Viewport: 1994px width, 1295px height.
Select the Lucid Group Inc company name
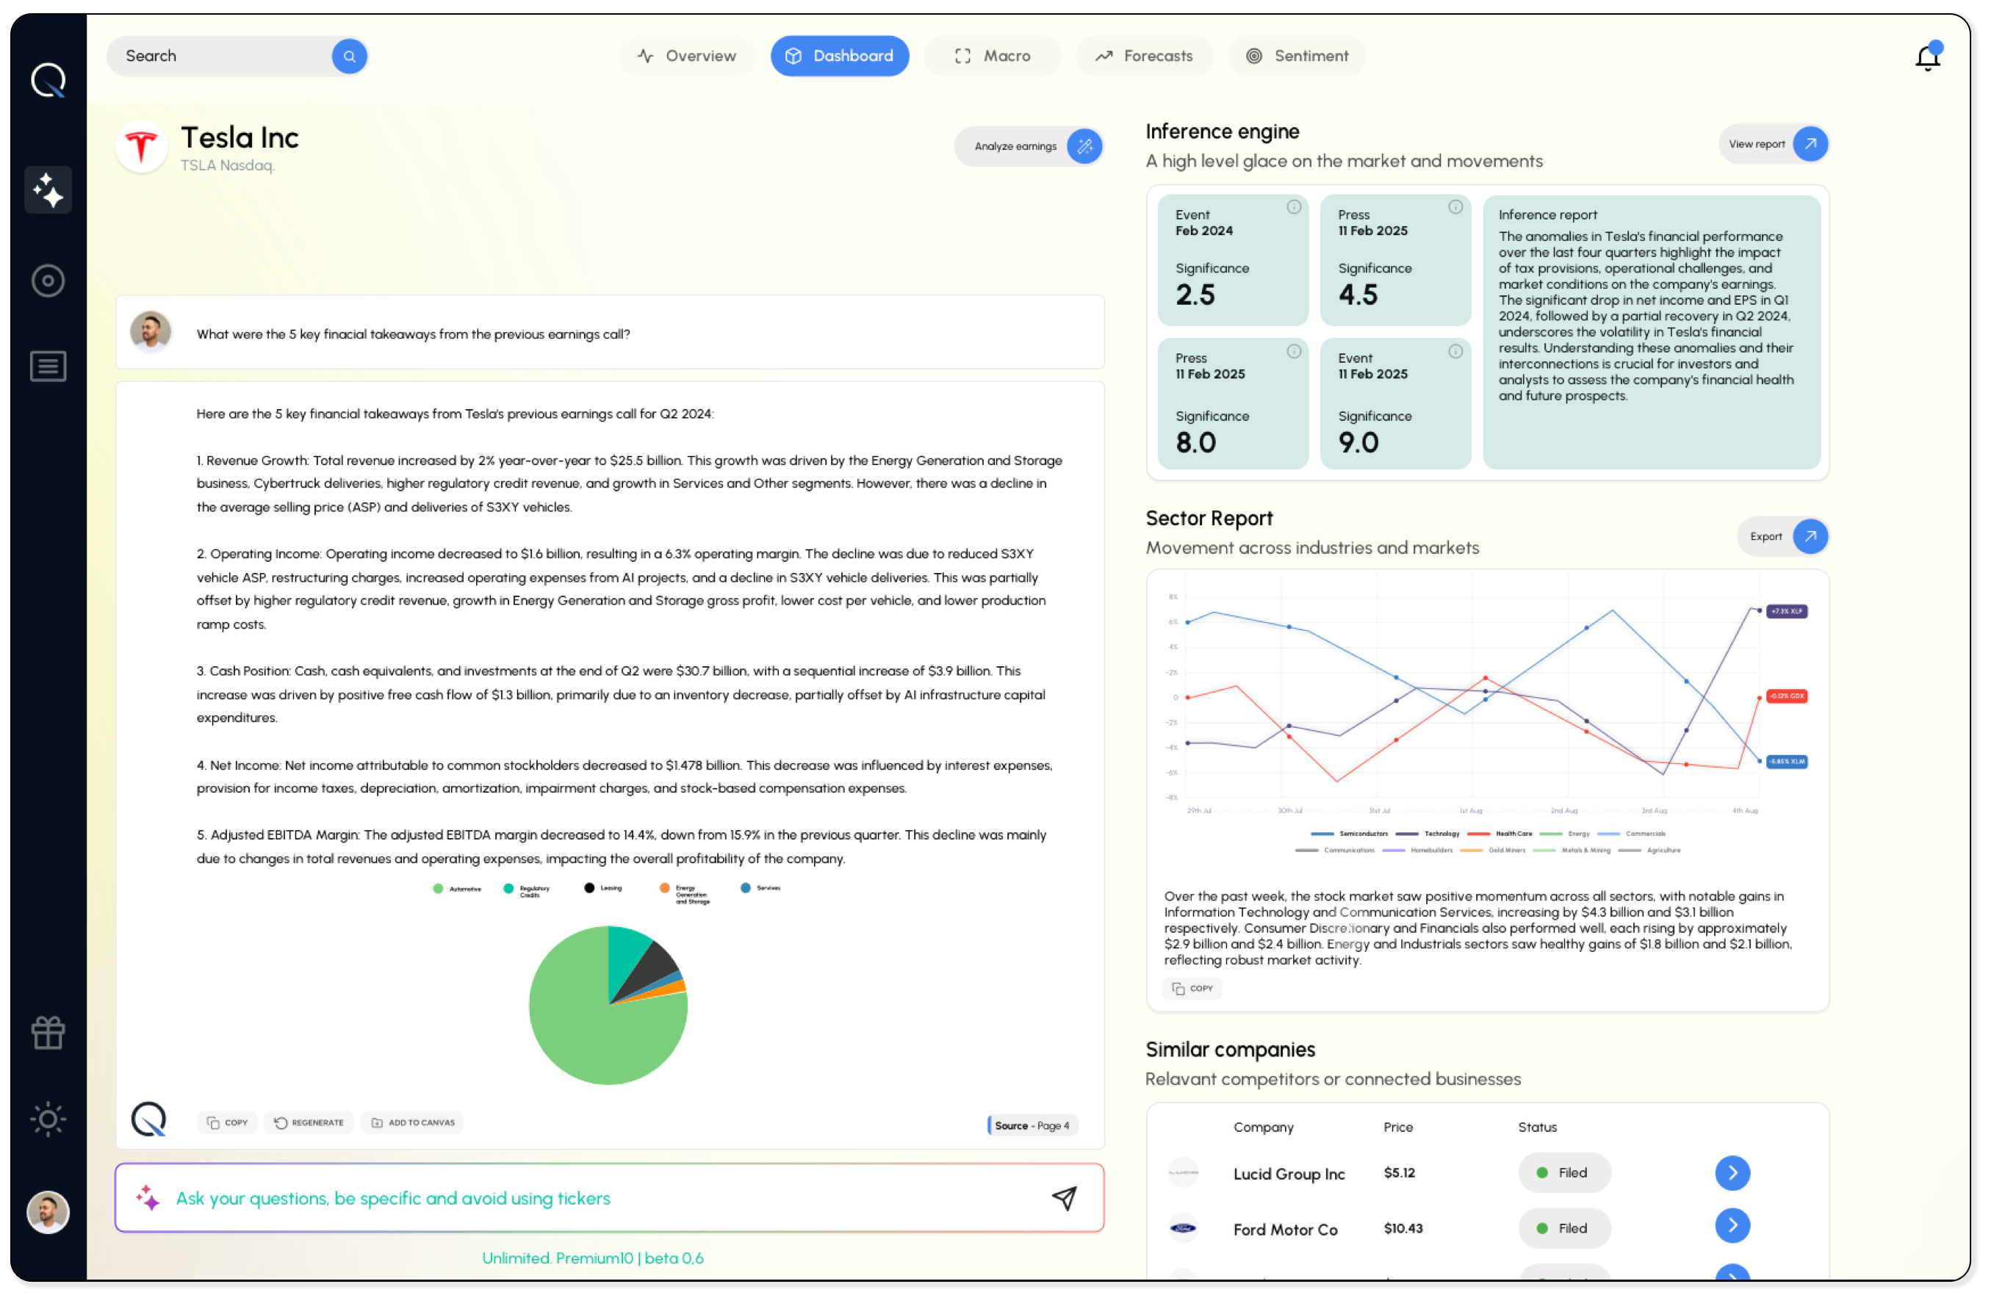coord(1289,1175)
